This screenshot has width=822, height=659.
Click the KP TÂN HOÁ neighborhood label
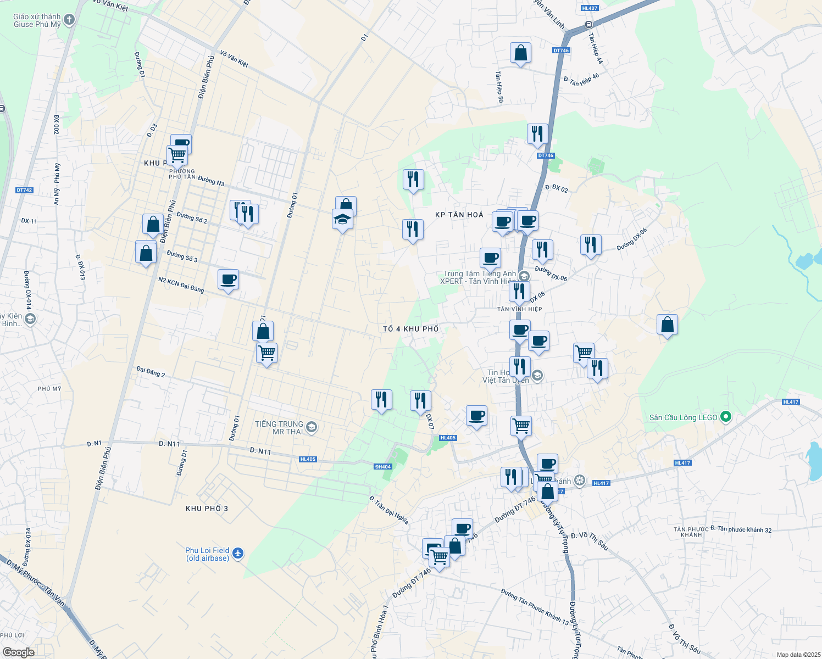click(x=459, y=215)
